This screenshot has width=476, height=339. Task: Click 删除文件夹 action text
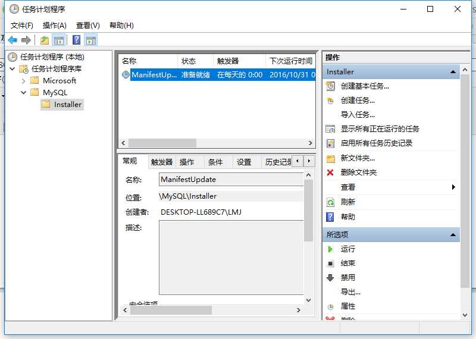359,172
